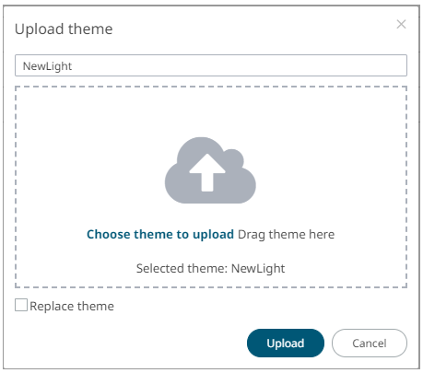Place cursor after NewLight in name box
The width and height of the screenshot is (423, 373).
pos(74,65)
